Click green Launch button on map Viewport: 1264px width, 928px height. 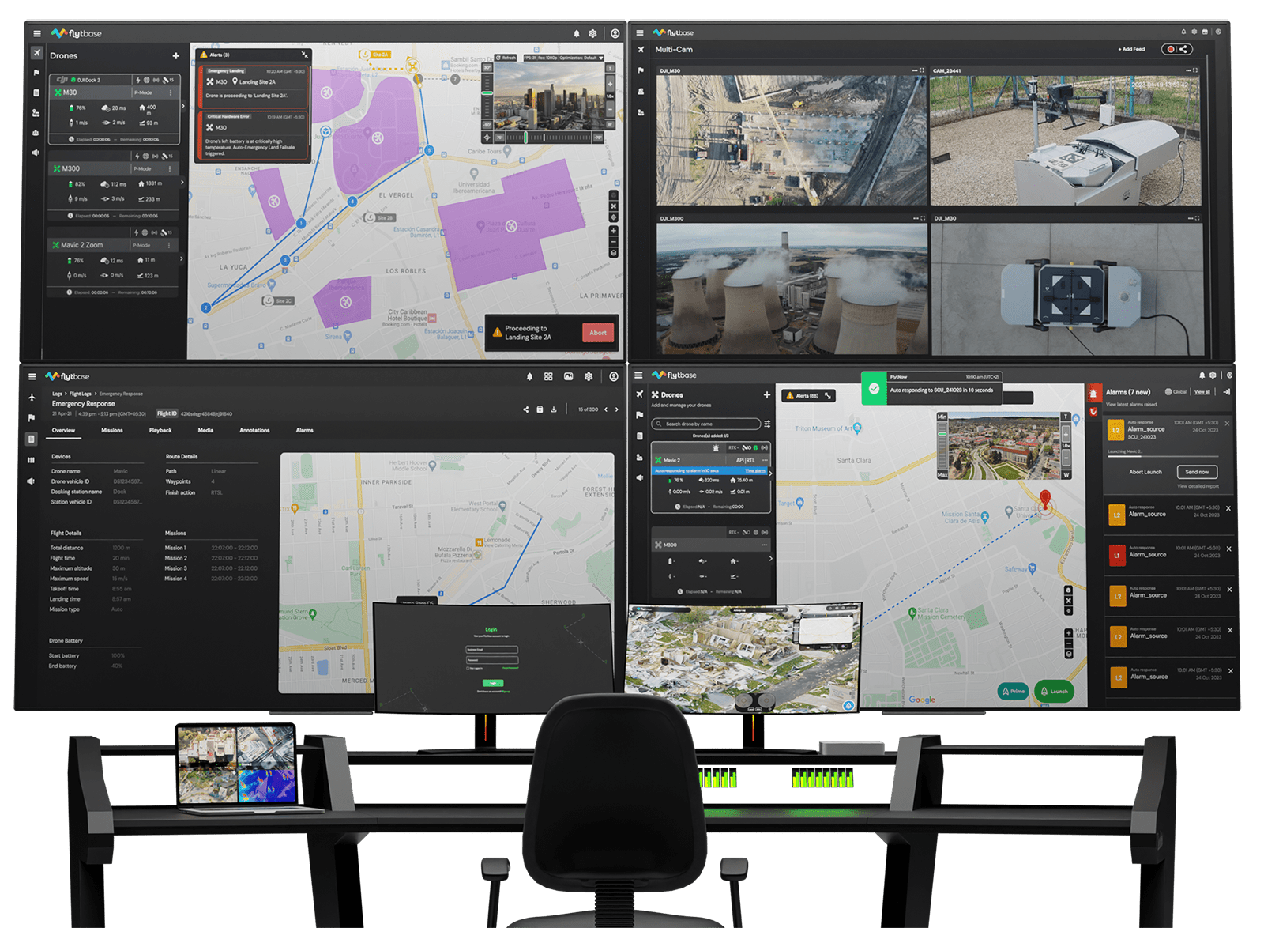(1054, 691)
